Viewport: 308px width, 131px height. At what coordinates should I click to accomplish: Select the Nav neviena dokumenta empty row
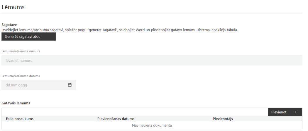(x=152, y=125)
